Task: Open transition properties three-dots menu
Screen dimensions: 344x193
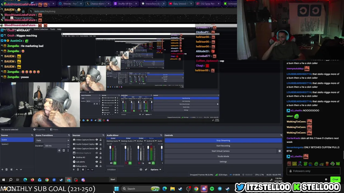Action: point(68,150)
